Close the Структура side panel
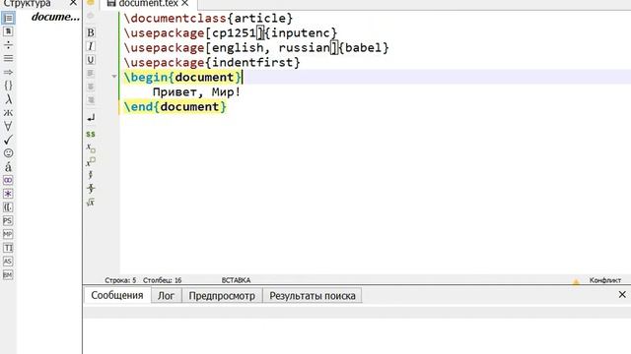 [x=73, y=3]
